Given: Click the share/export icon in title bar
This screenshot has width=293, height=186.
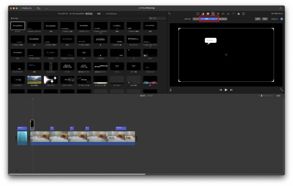Looking at the screenshot, I should click(280, 8).
